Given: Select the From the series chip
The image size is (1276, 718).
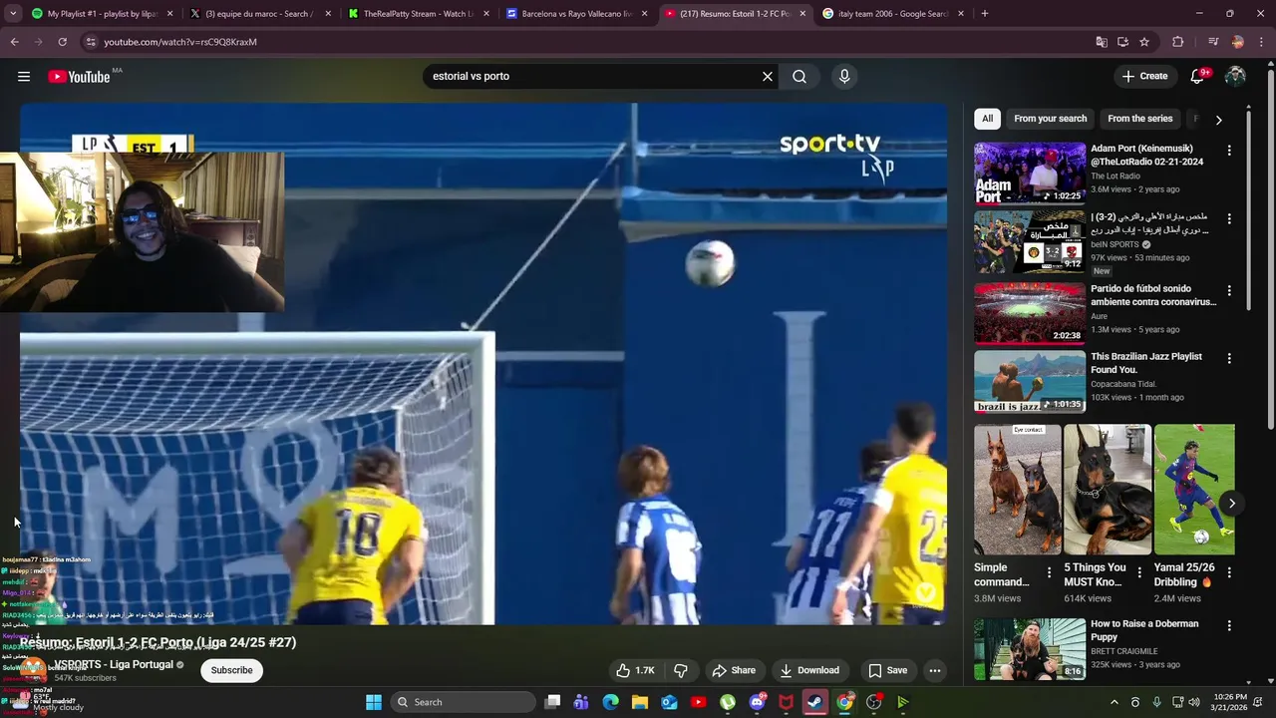Looking at the screenshot, I should (x=1139, y=119).
